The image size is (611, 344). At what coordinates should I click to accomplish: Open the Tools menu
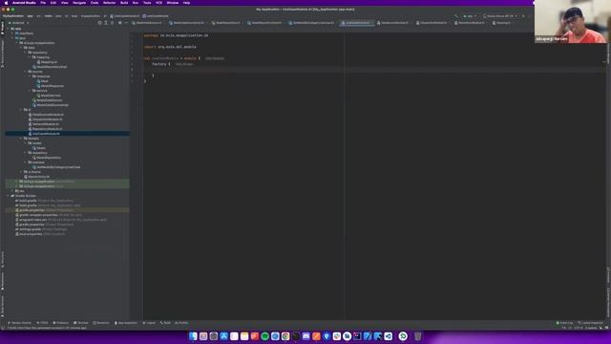pos(147,3)
